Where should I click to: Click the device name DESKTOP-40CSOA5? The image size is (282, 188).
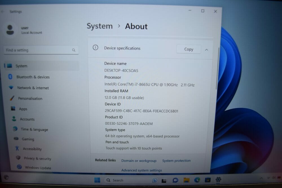[x=121, y=71]
